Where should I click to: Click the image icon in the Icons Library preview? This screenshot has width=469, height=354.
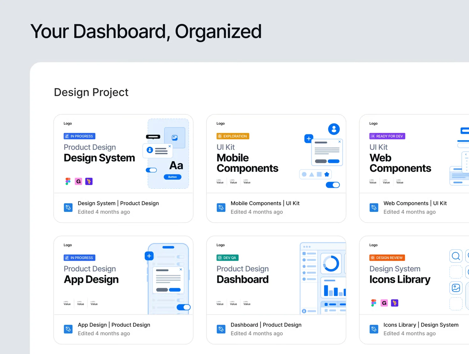(456, 288)
